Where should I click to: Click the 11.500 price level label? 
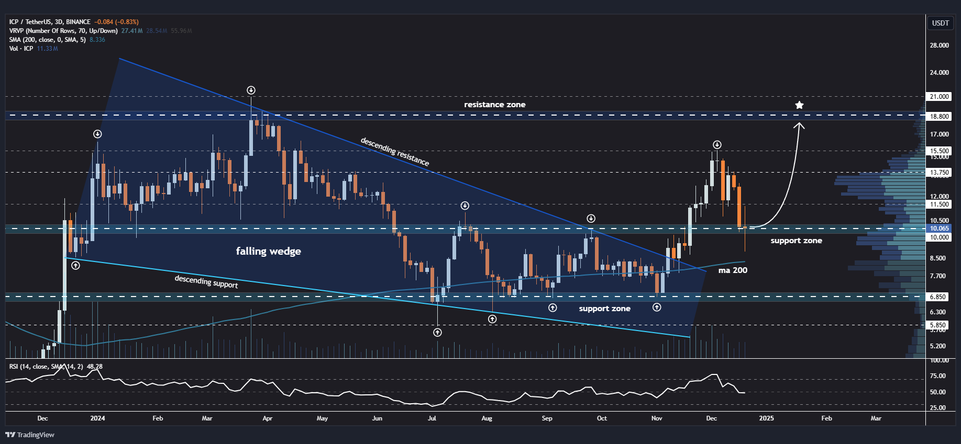(939, 204)
